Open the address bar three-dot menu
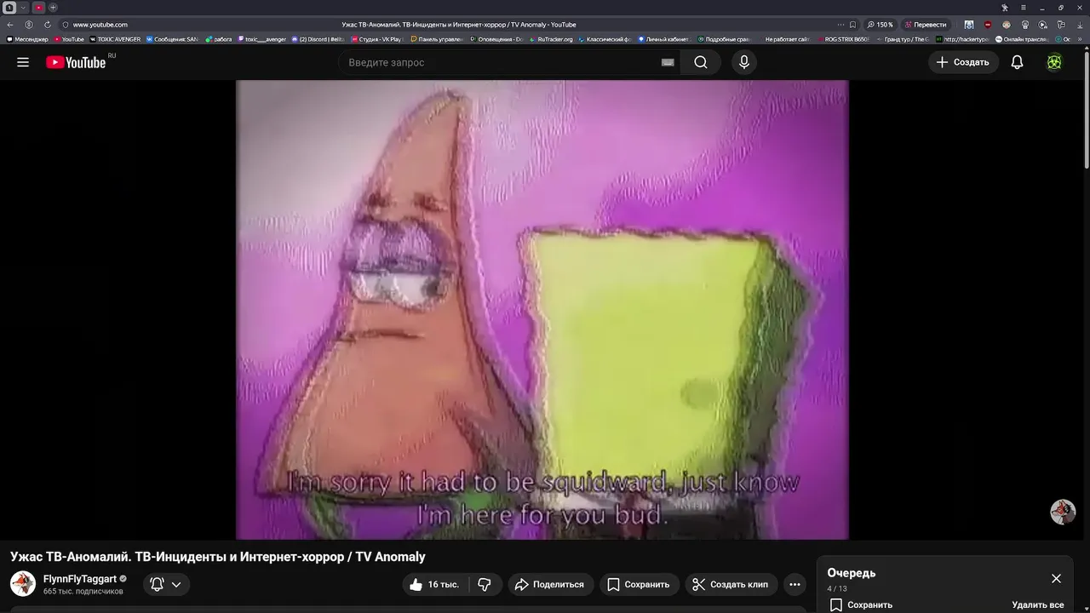The image size is (1090, 613). tap(840, 25)
